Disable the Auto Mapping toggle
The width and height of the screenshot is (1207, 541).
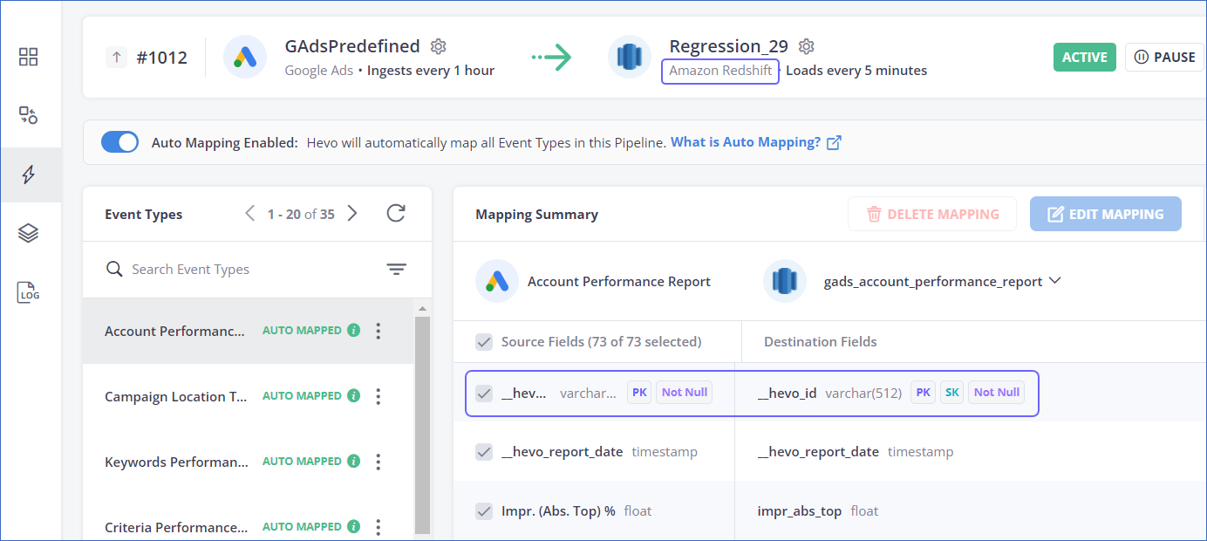(x=119, y=141)
